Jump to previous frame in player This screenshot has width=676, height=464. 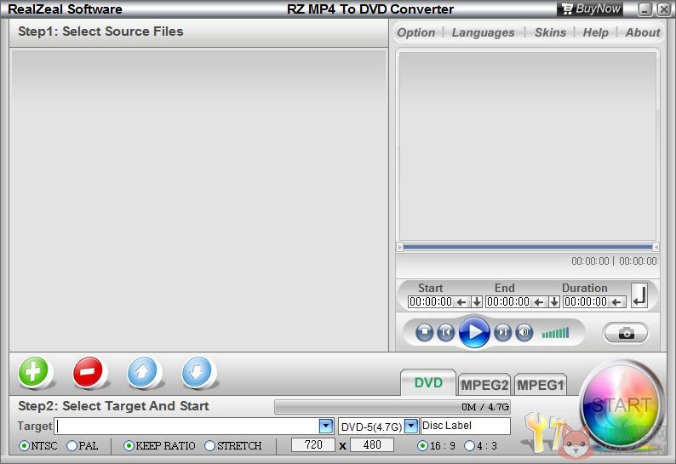point(446,332)
